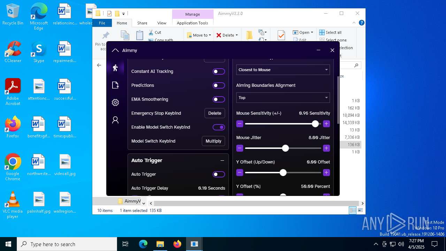Click Emergency Stop Keybind Delete button
Image resolution: width=446 pixels, height=251 pixels.
[x=215, y=113]
